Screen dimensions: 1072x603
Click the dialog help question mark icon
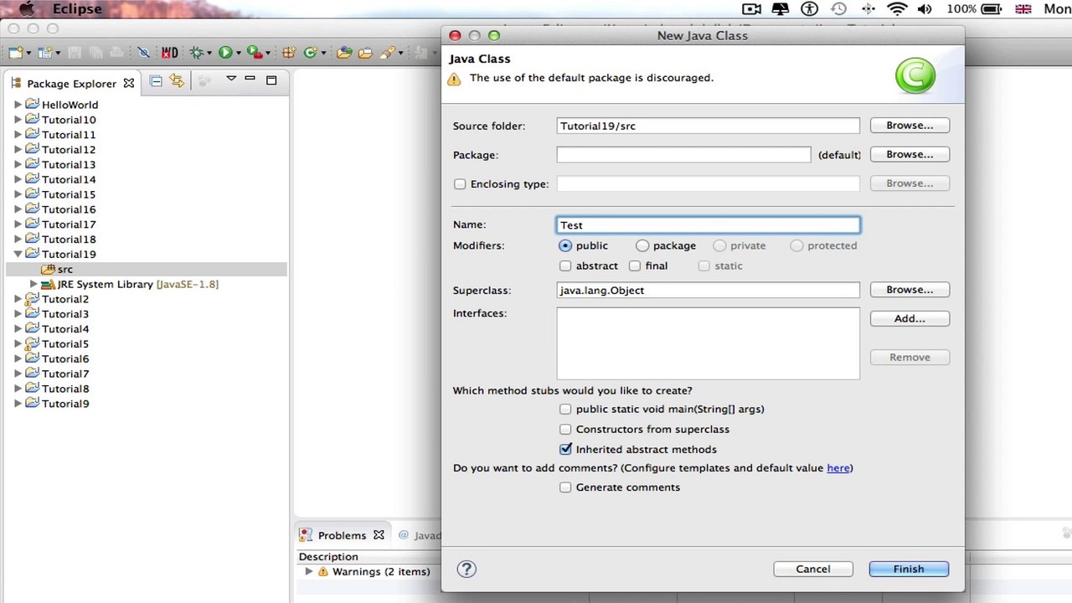(x=466, y=569)
